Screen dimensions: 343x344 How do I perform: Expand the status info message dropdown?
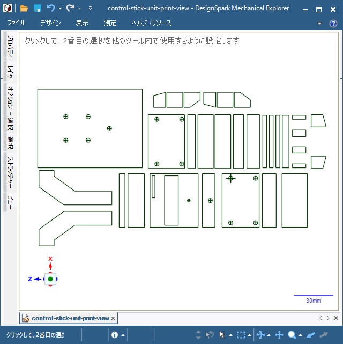[123, 335]
